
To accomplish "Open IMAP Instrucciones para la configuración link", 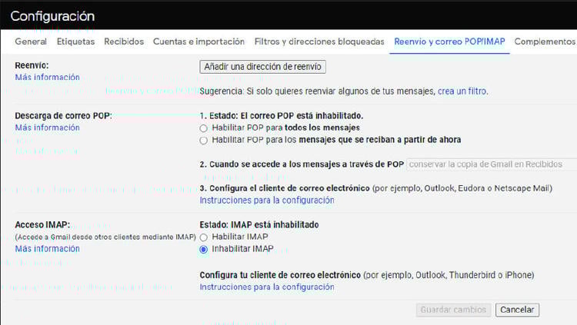I will 267,287.
